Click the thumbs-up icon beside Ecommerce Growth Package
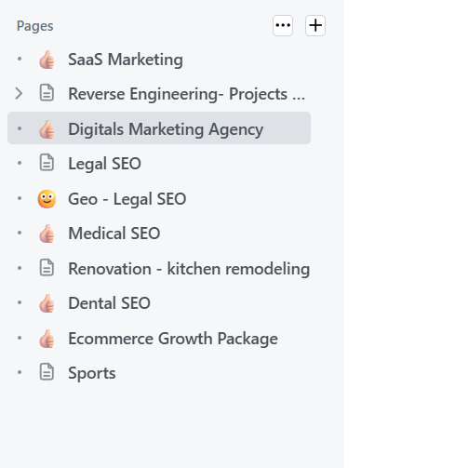The width and height of the screenshot is (468, 468). [x=47, y=339]
